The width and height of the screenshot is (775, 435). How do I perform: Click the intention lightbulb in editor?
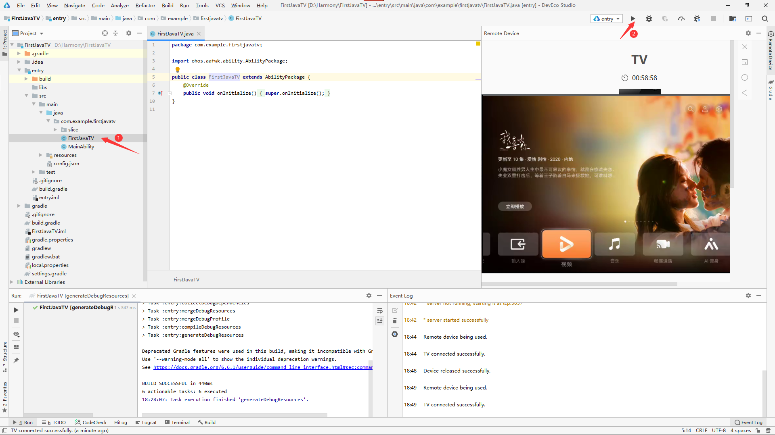(x=178, y=69)
